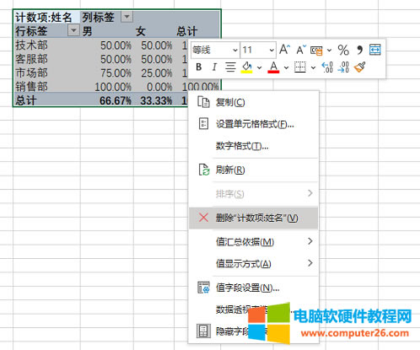Click 刷新(R) to refresh pivot table
This screenshot has height=350, width=420.
coord(253,170)
